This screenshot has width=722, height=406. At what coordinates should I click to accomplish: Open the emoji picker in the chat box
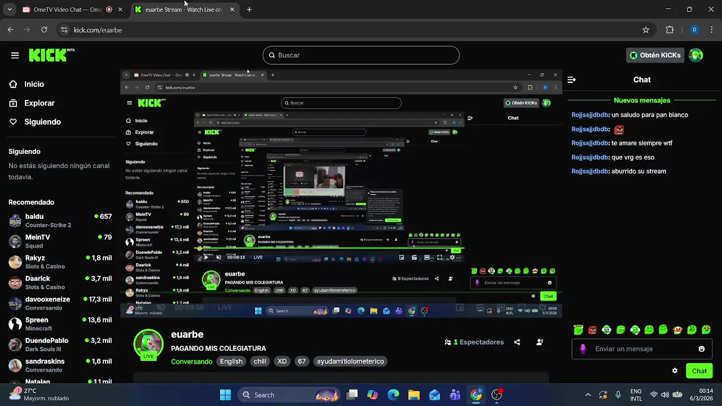point(702,349)
